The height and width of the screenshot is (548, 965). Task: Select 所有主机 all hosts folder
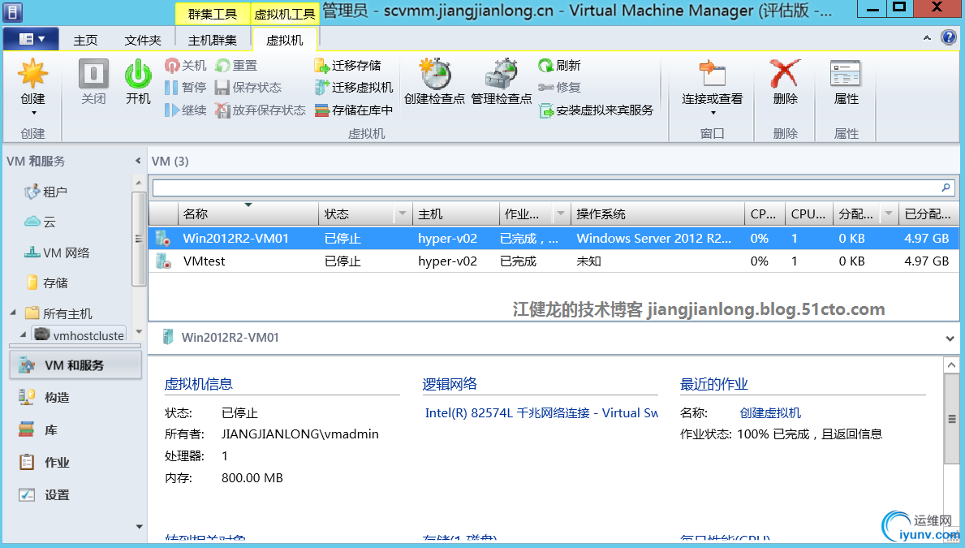point(58,313)
